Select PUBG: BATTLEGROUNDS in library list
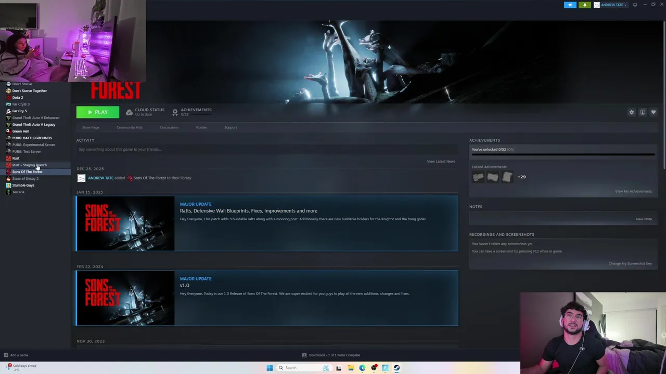 tap(32, 138)
